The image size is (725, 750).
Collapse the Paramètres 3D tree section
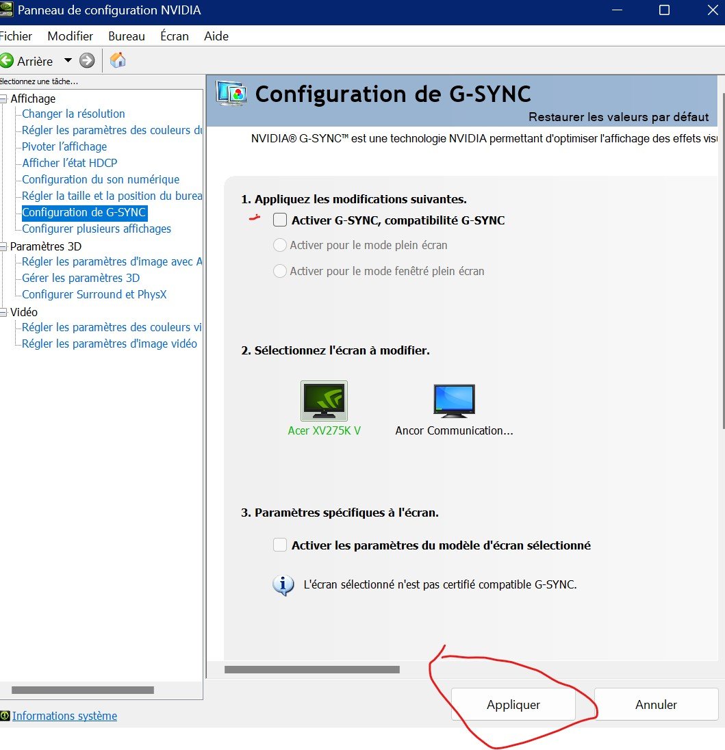pyautogui.click(x=4, y=246)
